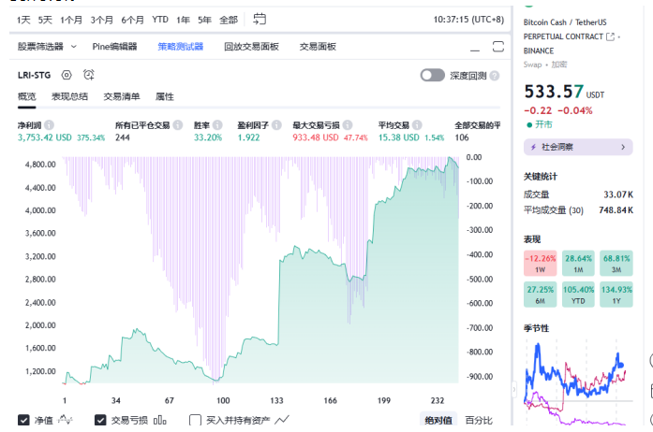Click the info icon next to 净利润
653x432 pixels.
click(50, 124)
